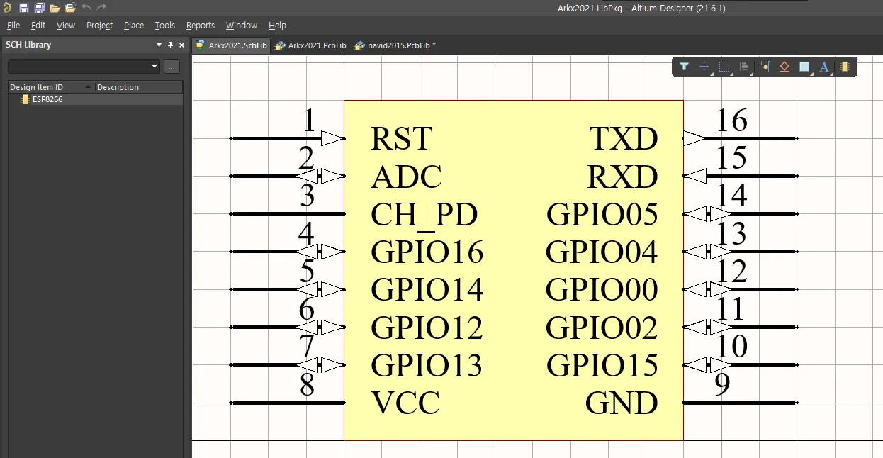Click pin designator number 16

[x=731, y=121]
